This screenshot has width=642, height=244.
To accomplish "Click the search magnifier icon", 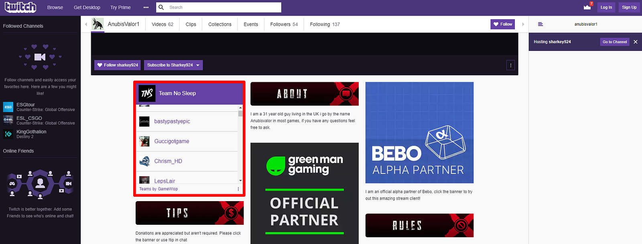I will pos(161,7).
